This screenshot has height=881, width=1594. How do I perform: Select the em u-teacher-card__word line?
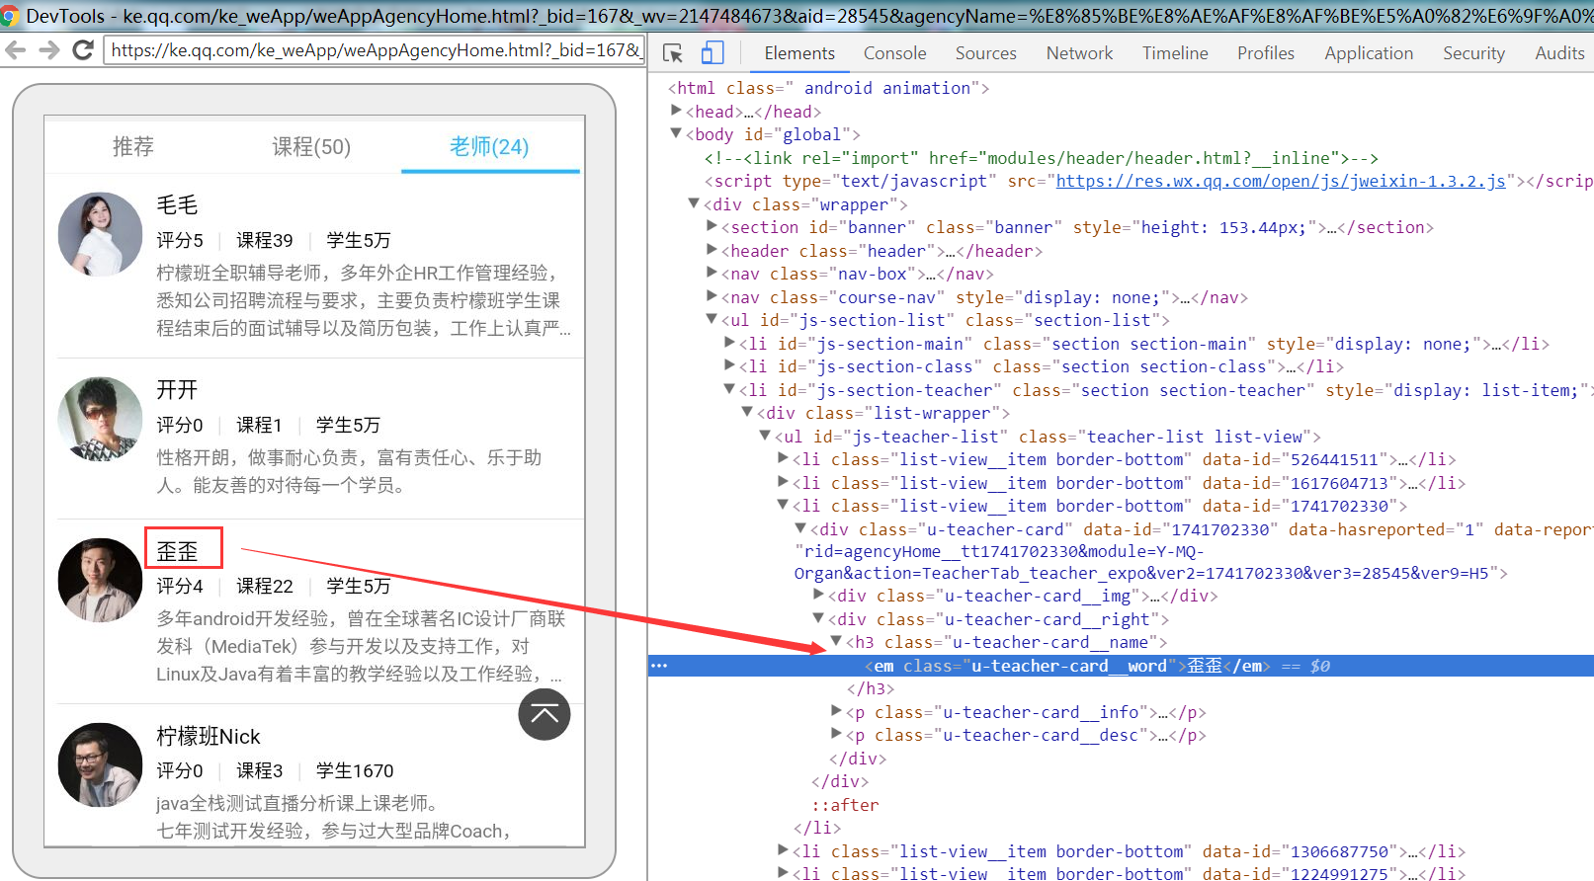click(1121, 666)
